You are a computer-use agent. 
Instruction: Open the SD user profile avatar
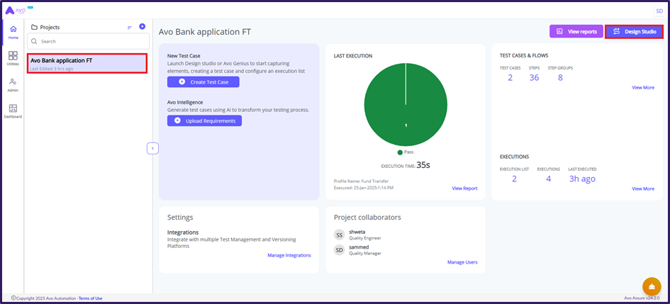[x=658, y=11]
